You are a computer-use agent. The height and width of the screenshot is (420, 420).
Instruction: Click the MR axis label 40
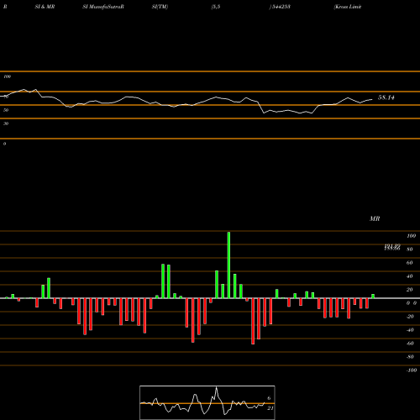410,276
